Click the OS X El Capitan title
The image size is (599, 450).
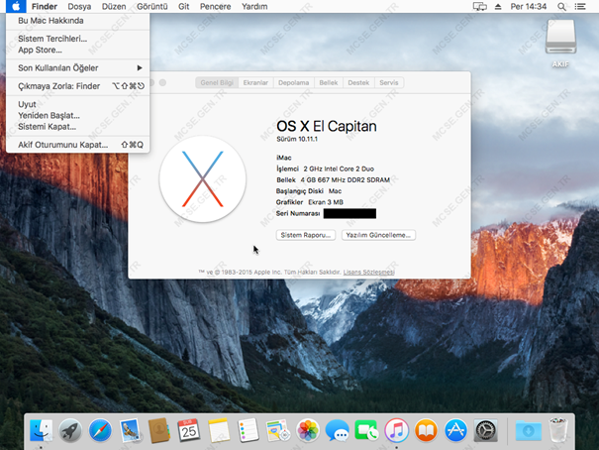[327, 126]
